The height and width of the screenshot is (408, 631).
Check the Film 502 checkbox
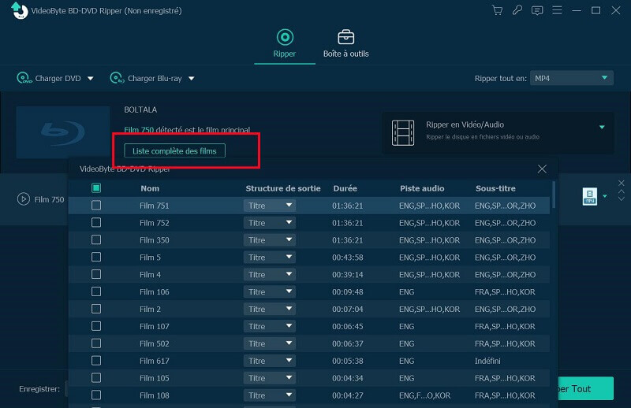click(96, 343)
